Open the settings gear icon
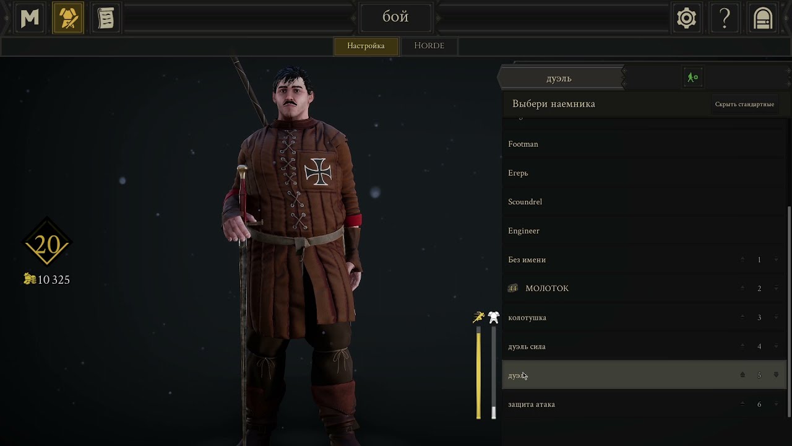The width and height of the screenshot is (792, 446). [x=686, y=19]
